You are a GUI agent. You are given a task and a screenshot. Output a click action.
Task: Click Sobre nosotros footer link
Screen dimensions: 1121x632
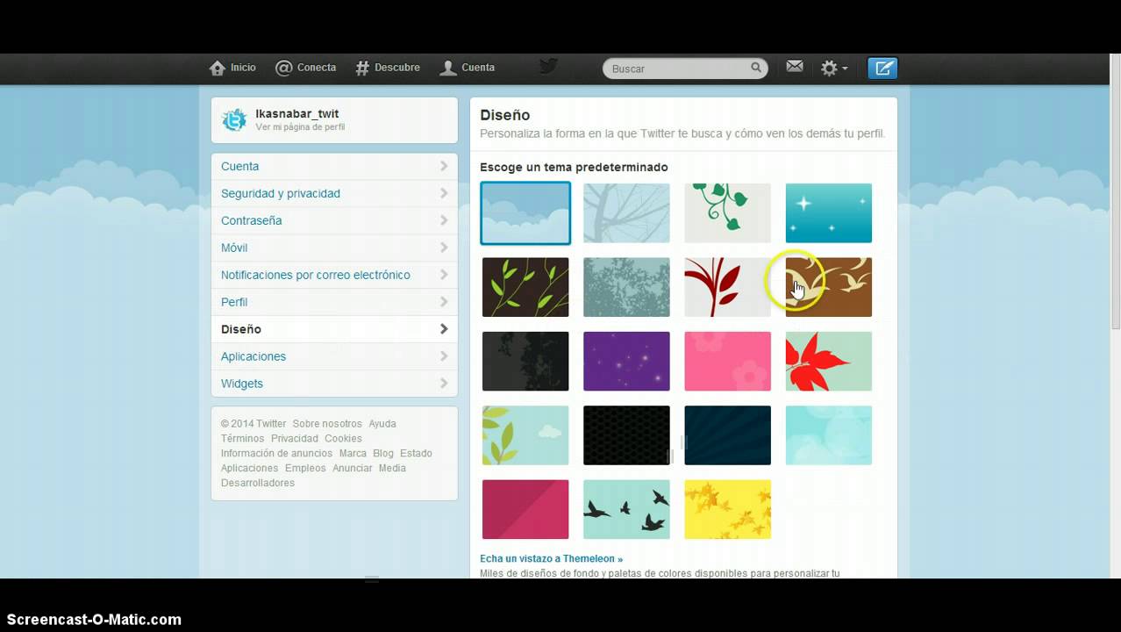[327, 423]
